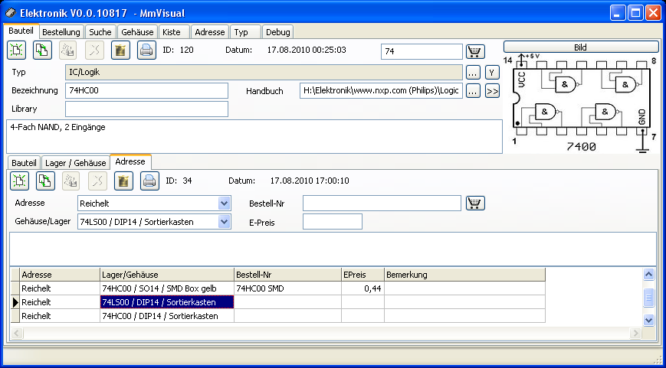The width and height of the screenshot is (666, 368).
Task: Click the Adresse column header in table
Action: pyautogui.click(x=60, y=275)
